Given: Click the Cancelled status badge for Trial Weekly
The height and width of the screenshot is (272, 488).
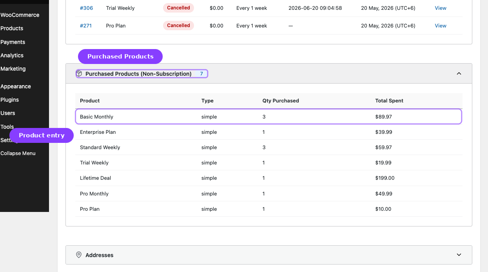Looking at the screenshot, I should tap(178, 8).
